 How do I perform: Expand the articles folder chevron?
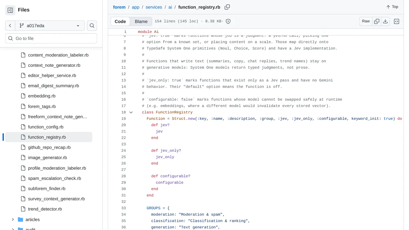click(13, 219)
